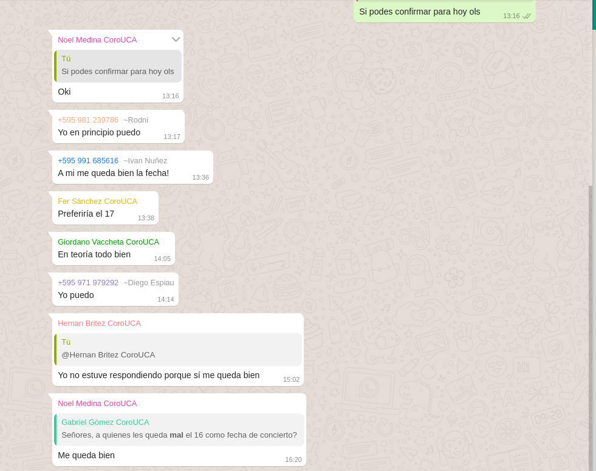The width and height of the screenshot is (596, 471).
Task: Click 'Yo no estuve respondiendo' message text
Action: click(x=158, y=375)
